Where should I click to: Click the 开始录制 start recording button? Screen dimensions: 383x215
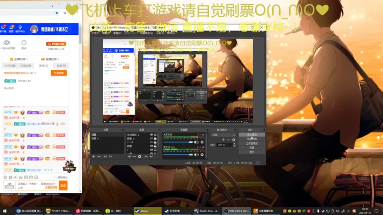click(252, 139)
